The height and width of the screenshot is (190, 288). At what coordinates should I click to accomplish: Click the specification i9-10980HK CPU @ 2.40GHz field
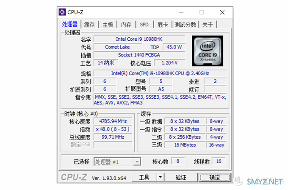tap(160, 73)
